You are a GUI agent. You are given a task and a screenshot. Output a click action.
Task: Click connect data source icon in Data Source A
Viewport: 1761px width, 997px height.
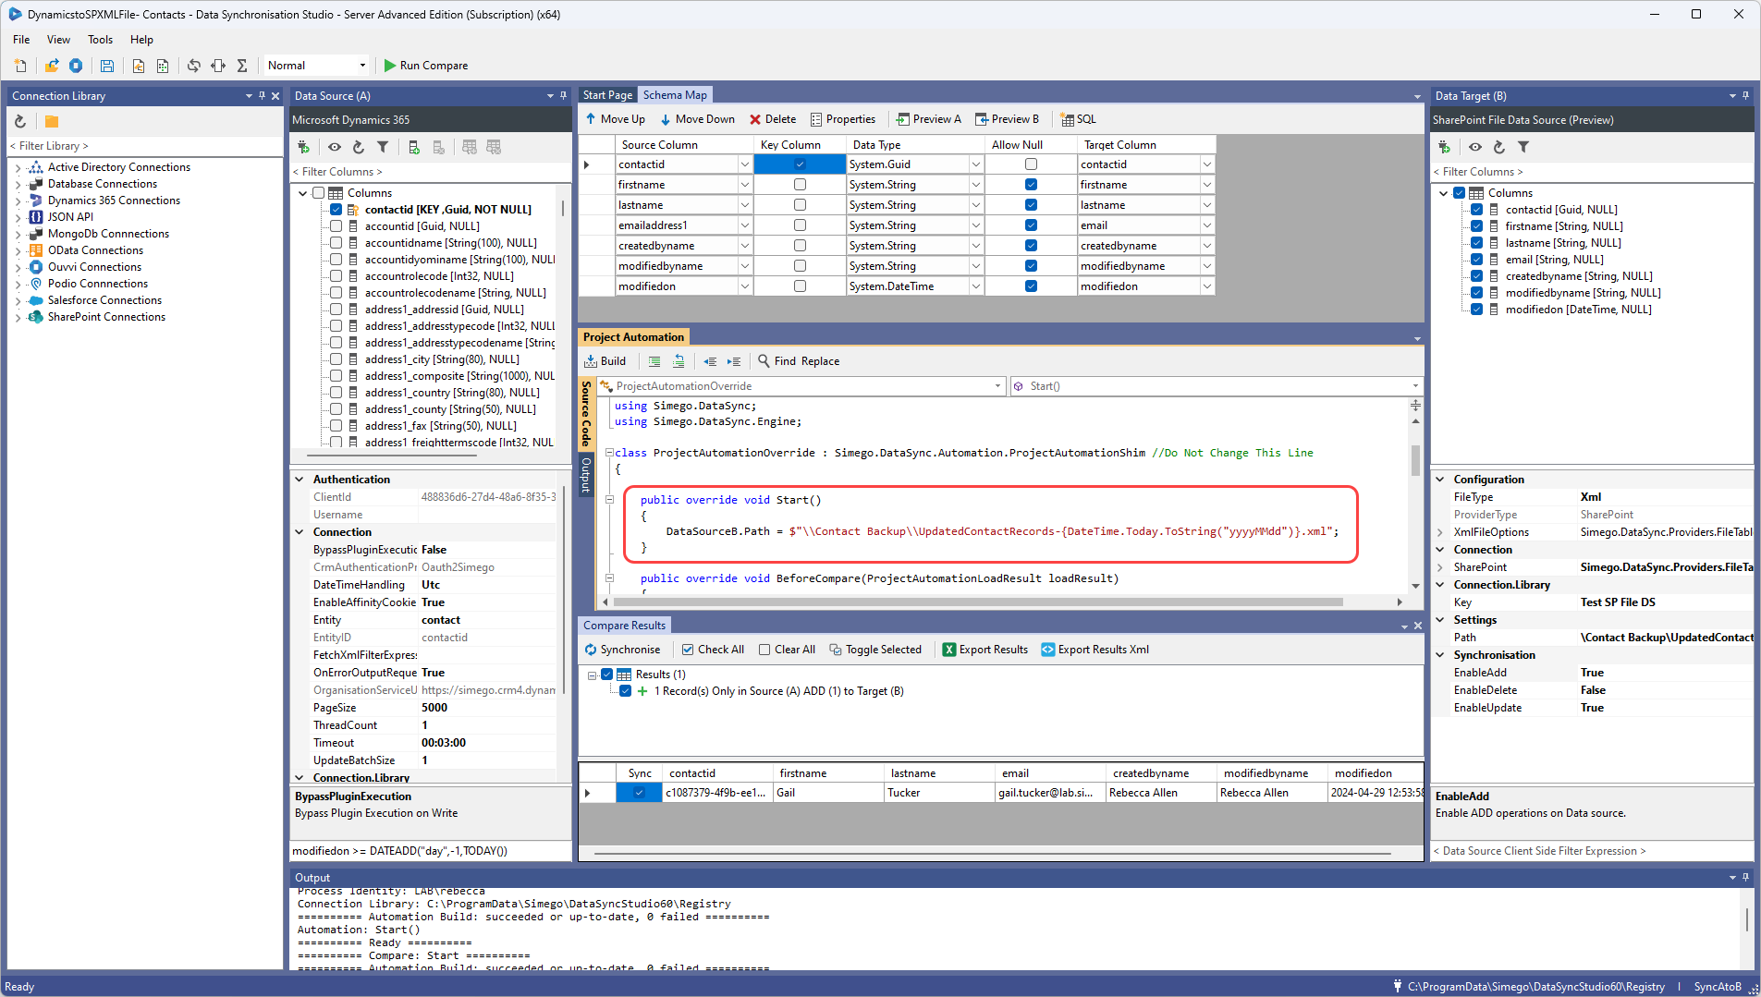(x=303, y=147)
